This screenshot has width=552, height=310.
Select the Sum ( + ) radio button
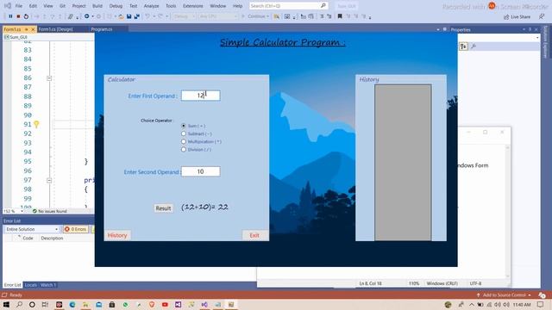tap(184, 126)
